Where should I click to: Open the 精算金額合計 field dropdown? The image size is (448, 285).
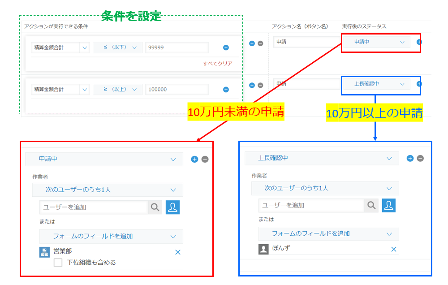coord(60,47)
